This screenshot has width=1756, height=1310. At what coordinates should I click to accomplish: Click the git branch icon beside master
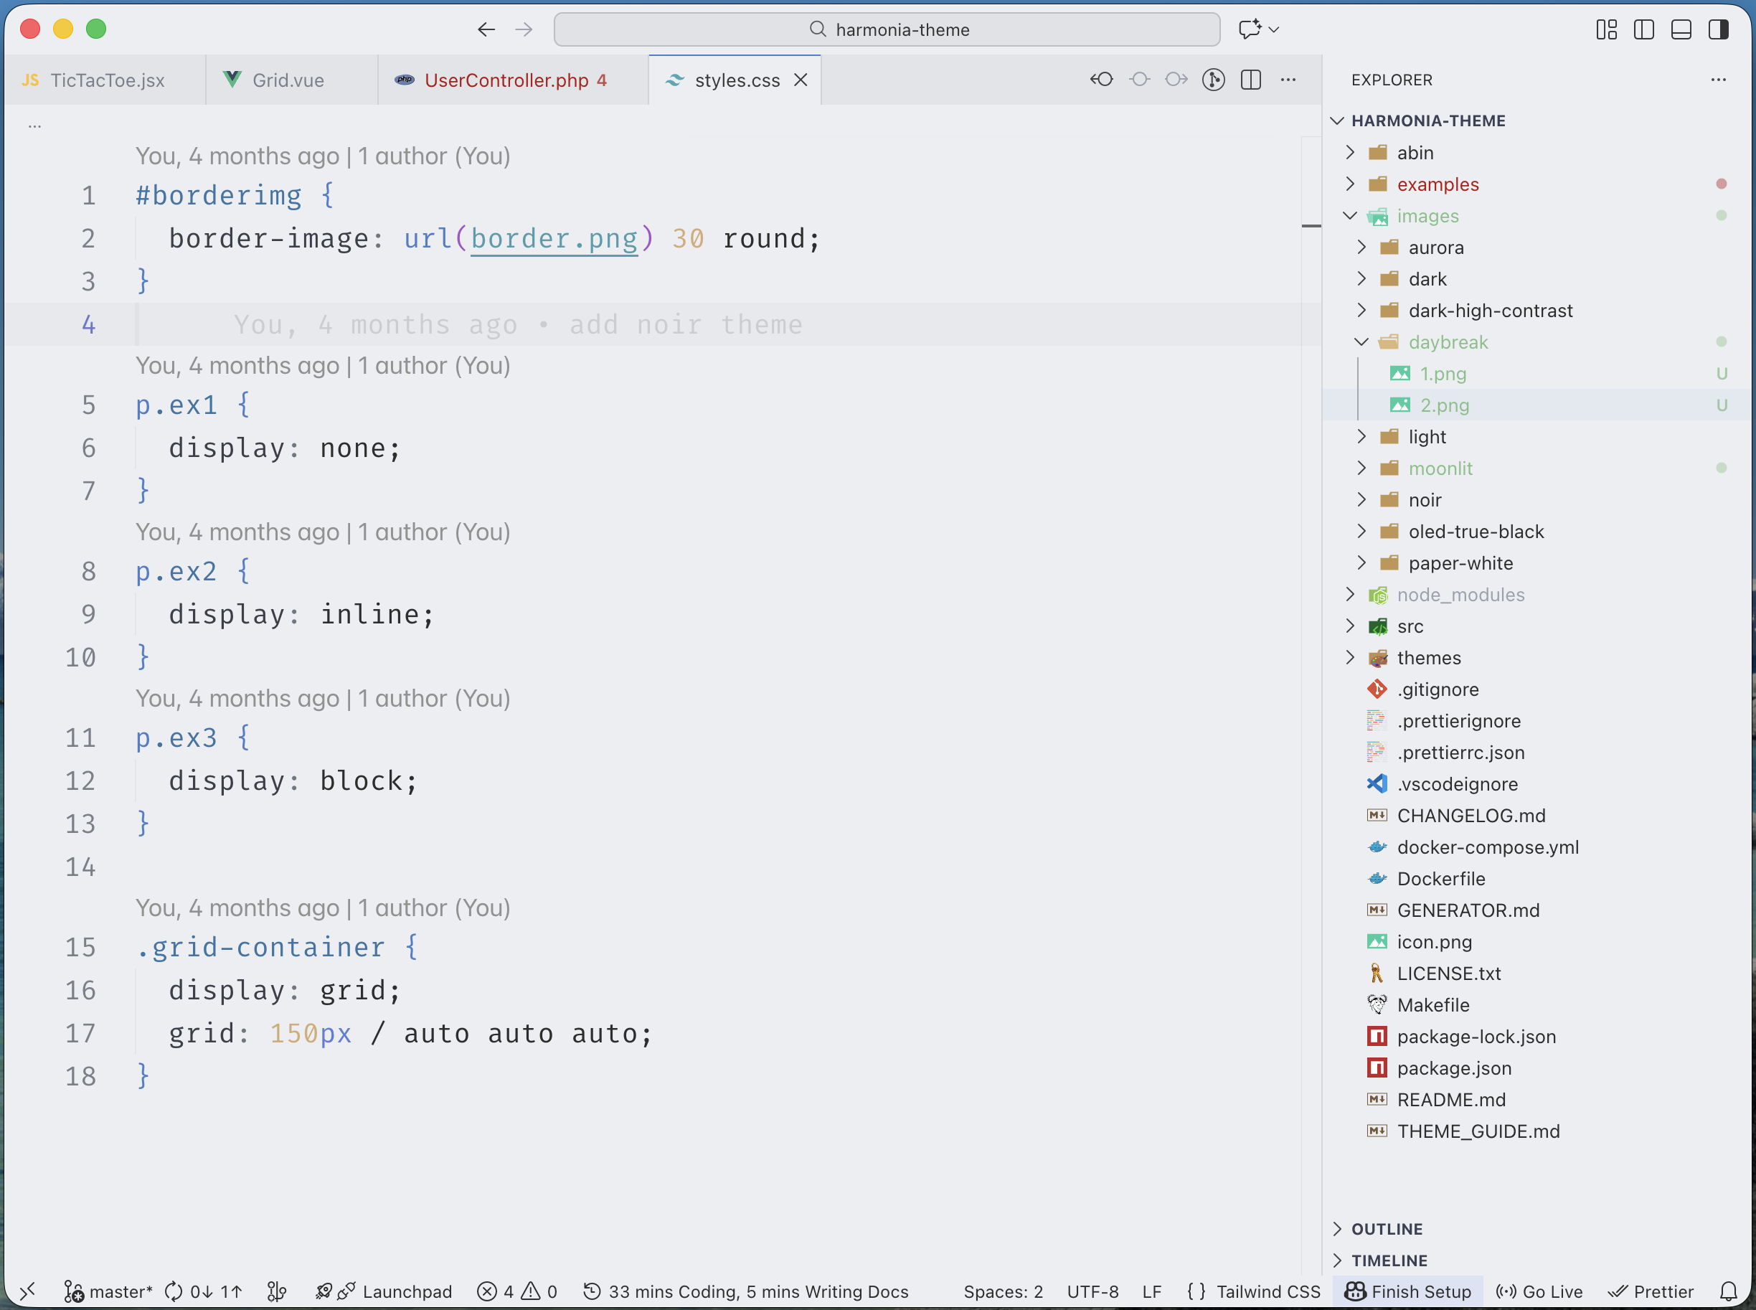click(75, 1291)
